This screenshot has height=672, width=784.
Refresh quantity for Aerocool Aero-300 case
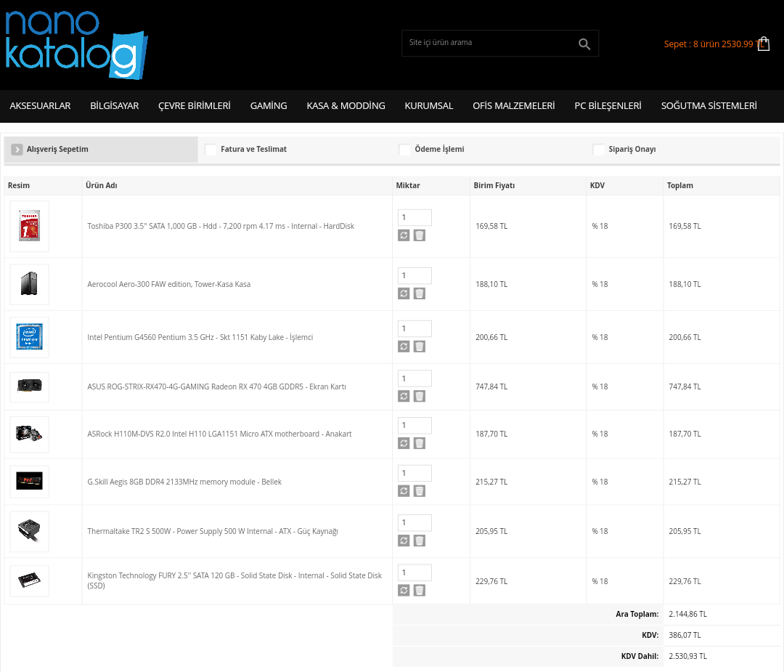tap(404, 294)
